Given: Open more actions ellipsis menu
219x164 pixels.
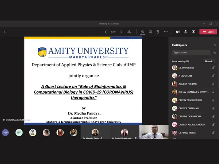Looking at the screenshot, I should [166, 32].
